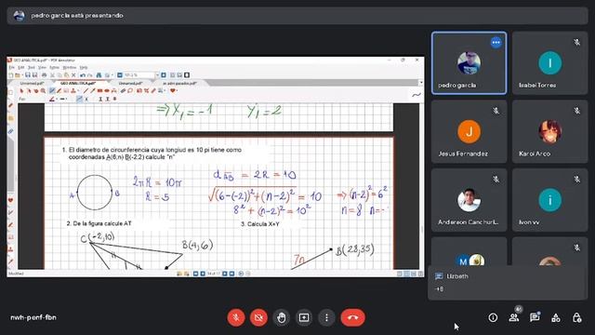Open zoom percentage dropdown
Screen dimensions: 595x335
pyautogui.click(x=157, y=75)
